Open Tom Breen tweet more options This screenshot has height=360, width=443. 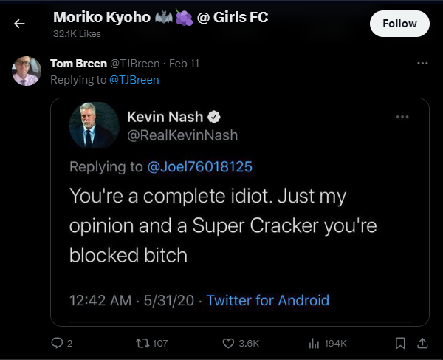[x=422, y=64]
